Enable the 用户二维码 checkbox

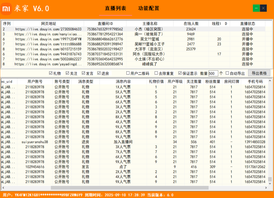128,73
